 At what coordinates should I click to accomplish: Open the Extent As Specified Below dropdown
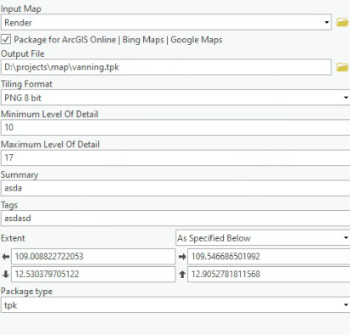[263, 238]
